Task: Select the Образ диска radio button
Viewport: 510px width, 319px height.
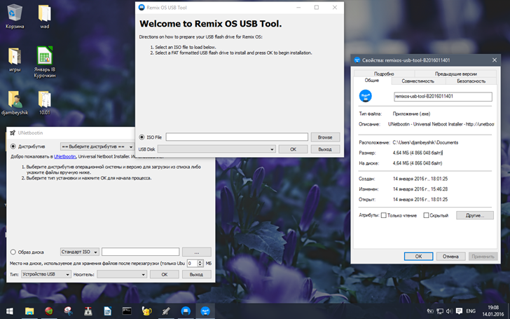Action: (13, 252)
